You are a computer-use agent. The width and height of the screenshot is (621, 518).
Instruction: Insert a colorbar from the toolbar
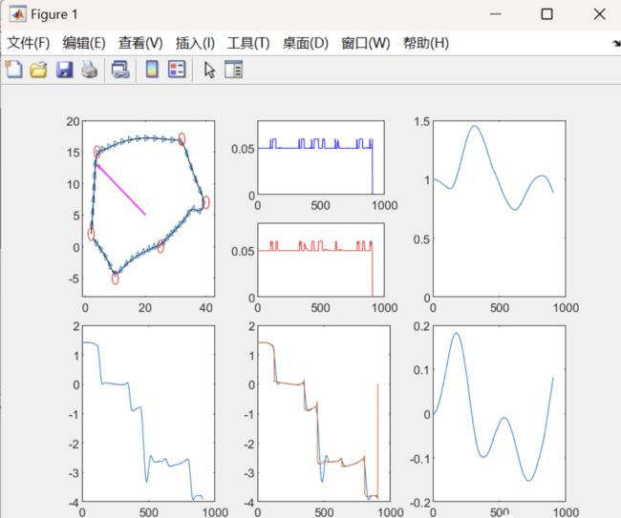click(153, 70)
